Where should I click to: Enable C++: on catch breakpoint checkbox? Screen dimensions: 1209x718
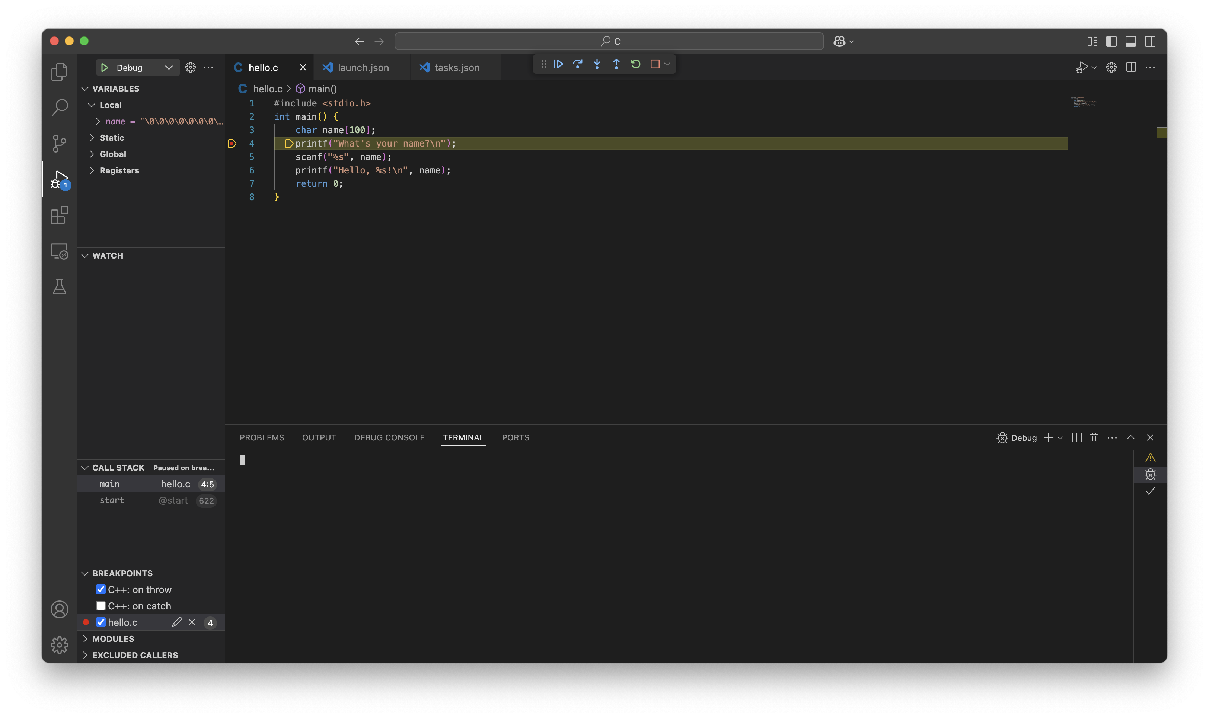click(101, 606)
